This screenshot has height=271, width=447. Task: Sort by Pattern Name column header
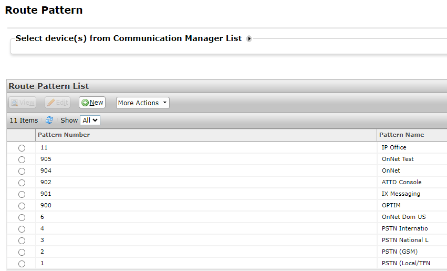pos(401,135)
